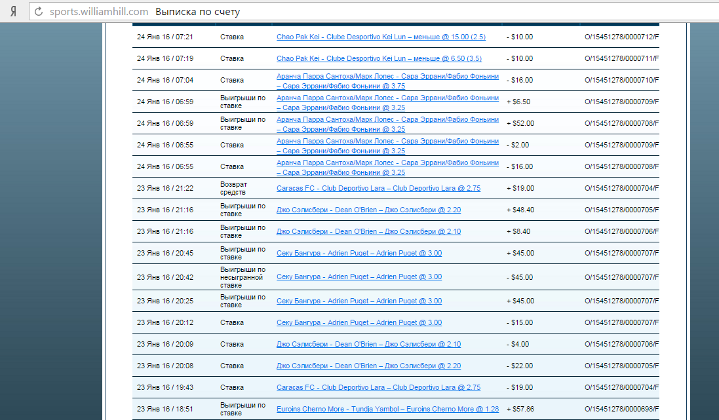Open Джо Сэлисбери @ 2.10 bet at 20:09

(368, 345)
